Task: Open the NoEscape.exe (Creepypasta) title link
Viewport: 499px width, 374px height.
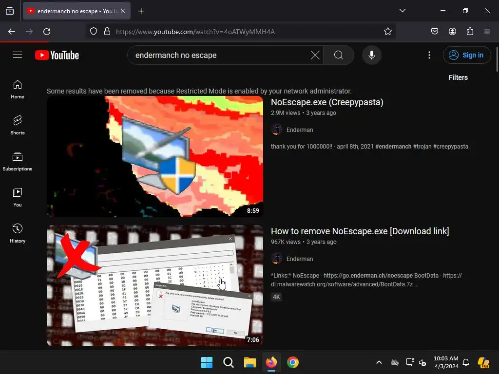Action: click(327, 102)
